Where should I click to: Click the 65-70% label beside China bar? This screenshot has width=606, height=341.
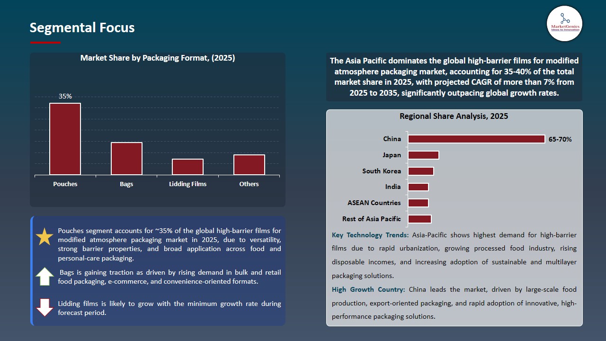point(560,139)
